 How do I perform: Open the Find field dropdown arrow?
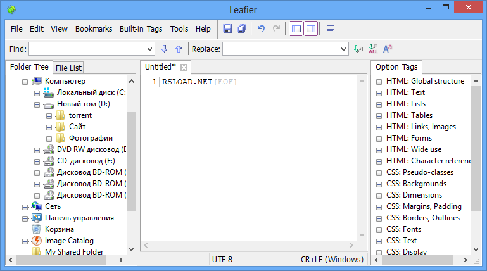pos(149,49)
